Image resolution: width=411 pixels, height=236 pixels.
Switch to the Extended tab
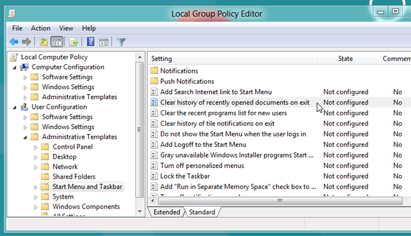coord(167,212)
